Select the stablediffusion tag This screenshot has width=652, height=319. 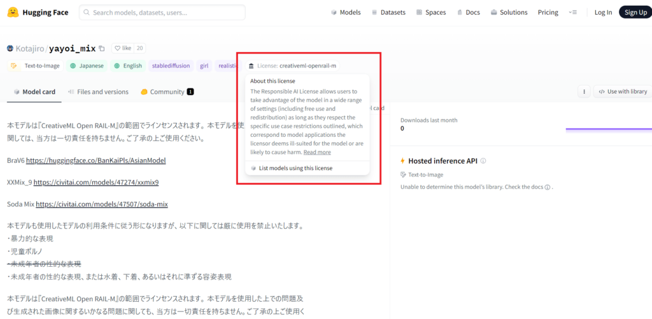[x=171, y=66]
